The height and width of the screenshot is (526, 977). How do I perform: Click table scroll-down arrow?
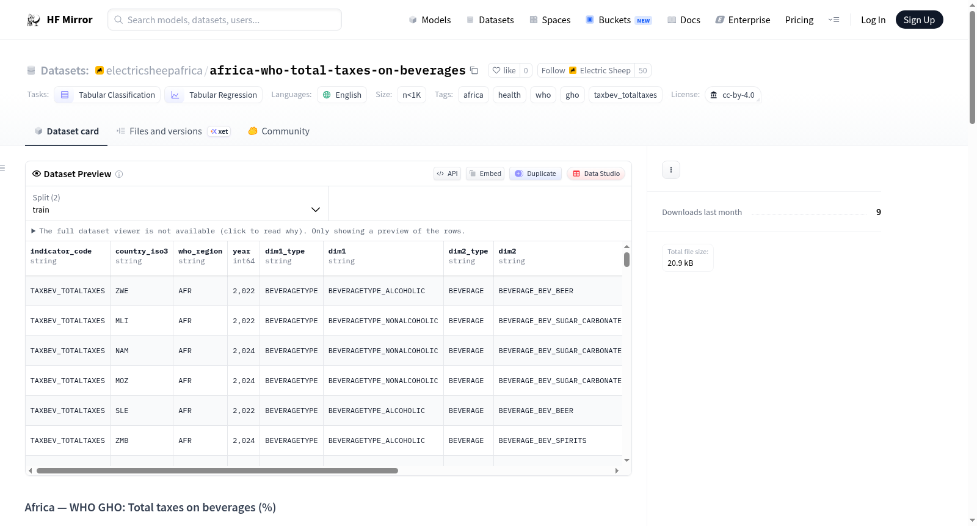click(627, 460)
